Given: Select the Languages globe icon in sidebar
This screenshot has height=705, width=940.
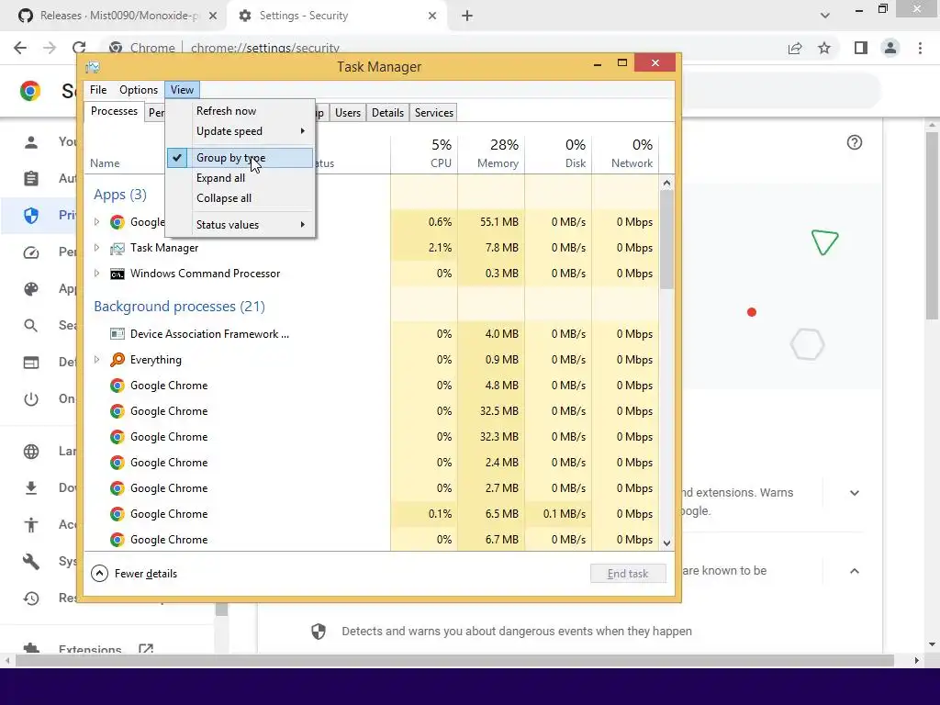Looking at the screenshot, I should click(31, 452).
